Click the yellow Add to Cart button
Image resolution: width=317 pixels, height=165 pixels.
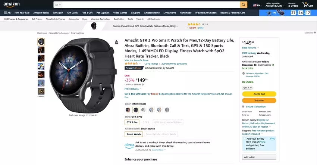pos(259,94)
